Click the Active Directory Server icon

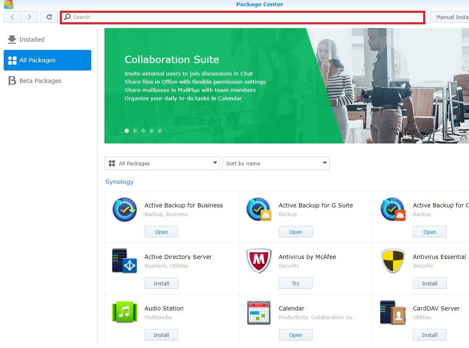(x=124, y=261)
